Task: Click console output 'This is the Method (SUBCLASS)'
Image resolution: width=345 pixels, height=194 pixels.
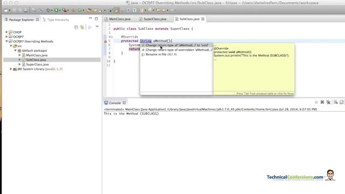Action: point(131,114)
